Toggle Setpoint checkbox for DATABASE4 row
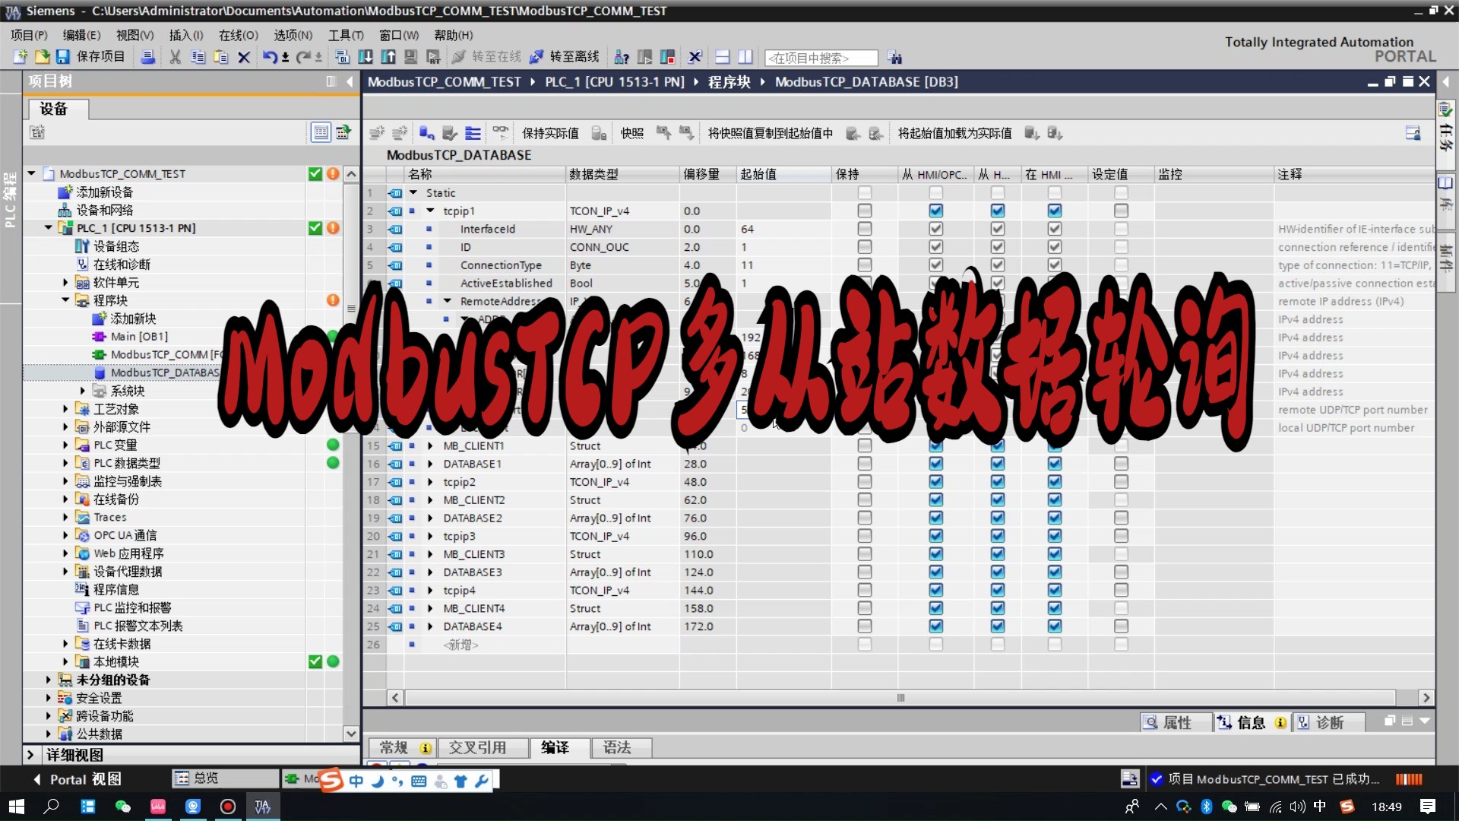Image resolution: width=1459 pixels, height=821 pixels. point(1121,626)
